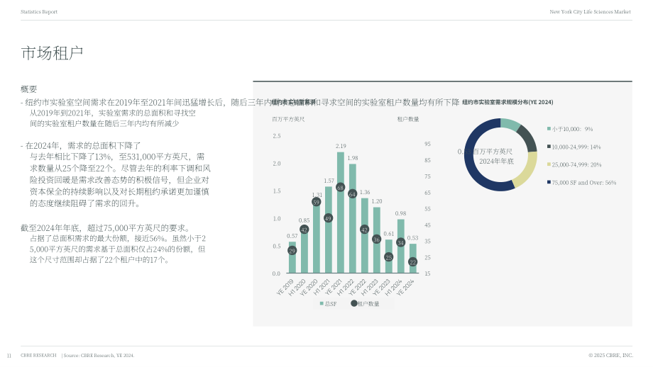Screen dimensions: 653x367
Task: Click the YE 2024 axis label
Action: (405, 287)
